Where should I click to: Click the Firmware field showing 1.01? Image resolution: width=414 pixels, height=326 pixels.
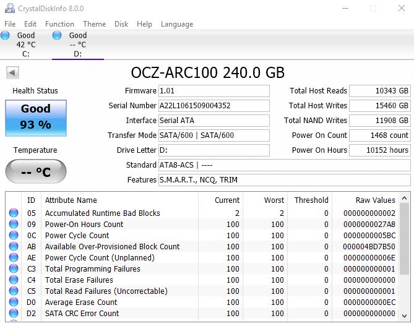(x=214, y=91)
